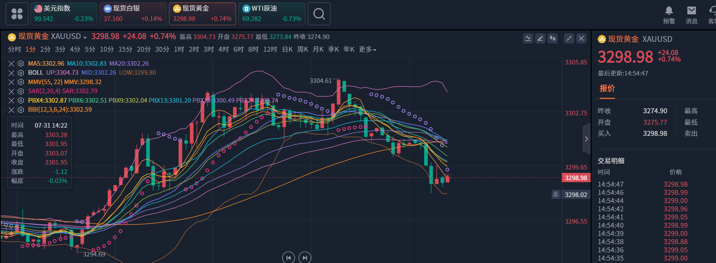716x263 pixels.
Task: Open the indicator line-chart tool button
Action: 528,39
